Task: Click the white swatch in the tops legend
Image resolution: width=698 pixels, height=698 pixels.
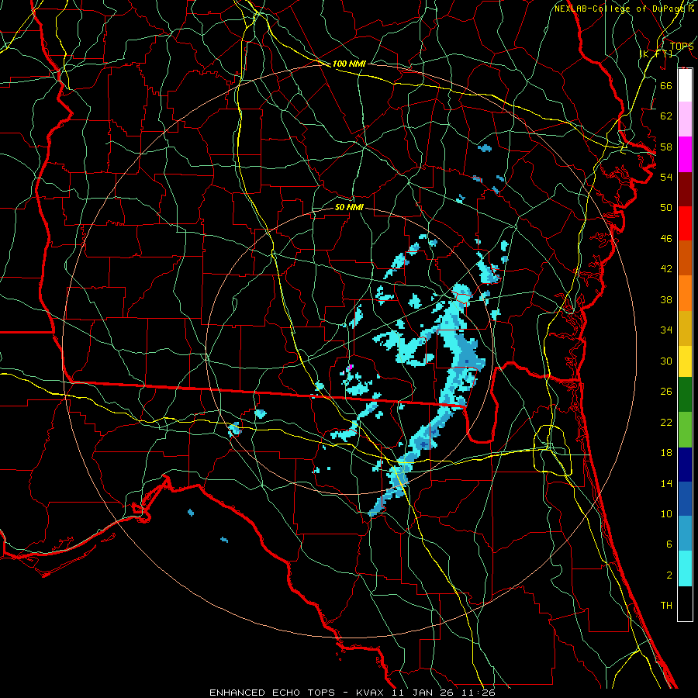Action: (685, 85)
